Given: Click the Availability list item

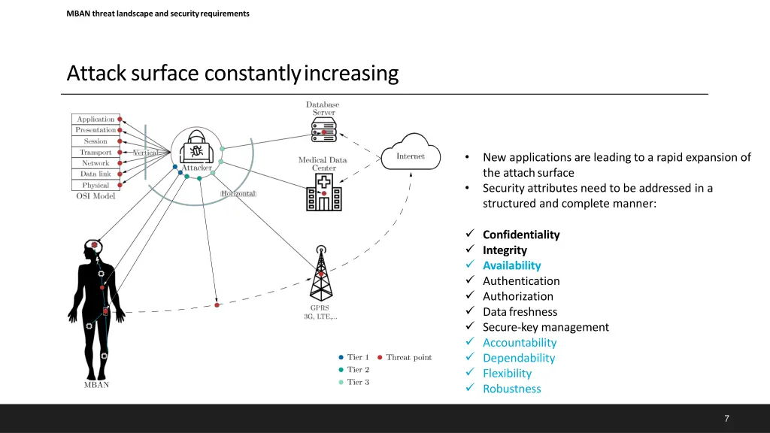Looking at the screenshot, I should [511, 265].
